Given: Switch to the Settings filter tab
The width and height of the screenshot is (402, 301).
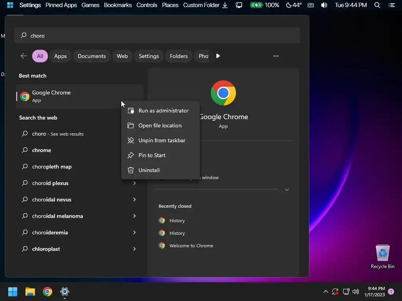Looking at the screenshot, I should coord(149,56).
